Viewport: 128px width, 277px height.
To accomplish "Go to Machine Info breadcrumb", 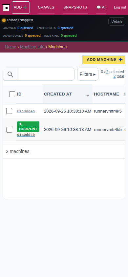I will pyautogui.click(x=32, y=47).
